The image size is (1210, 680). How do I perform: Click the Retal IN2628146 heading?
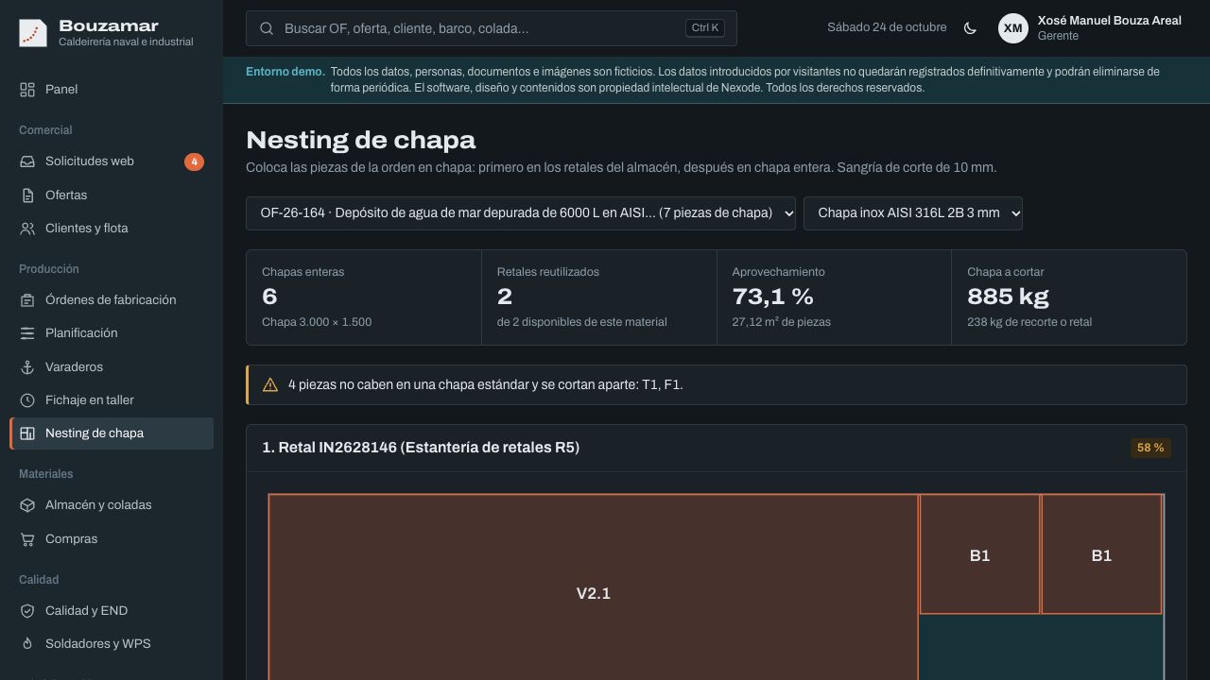pos(421,448)
